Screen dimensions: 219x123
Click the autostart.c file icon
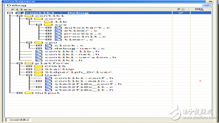(x=58, y=28)
